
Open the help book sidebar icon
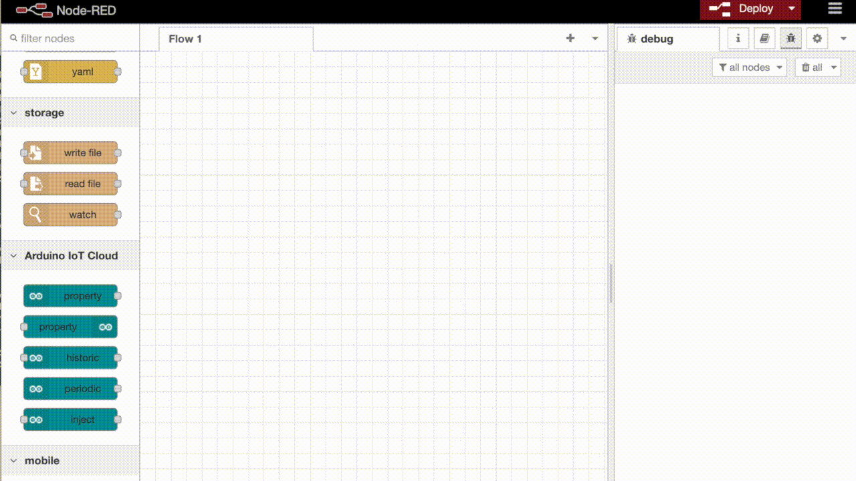pyautogui.click(x=764, y=39)
